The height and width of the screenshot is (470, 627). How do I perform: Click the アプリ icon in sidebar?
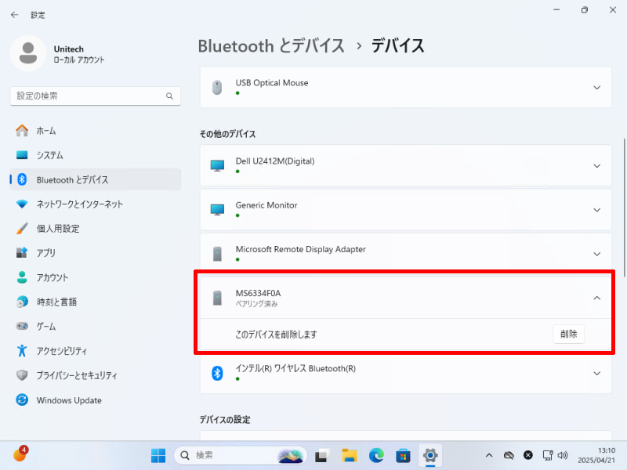pos(22,252)
